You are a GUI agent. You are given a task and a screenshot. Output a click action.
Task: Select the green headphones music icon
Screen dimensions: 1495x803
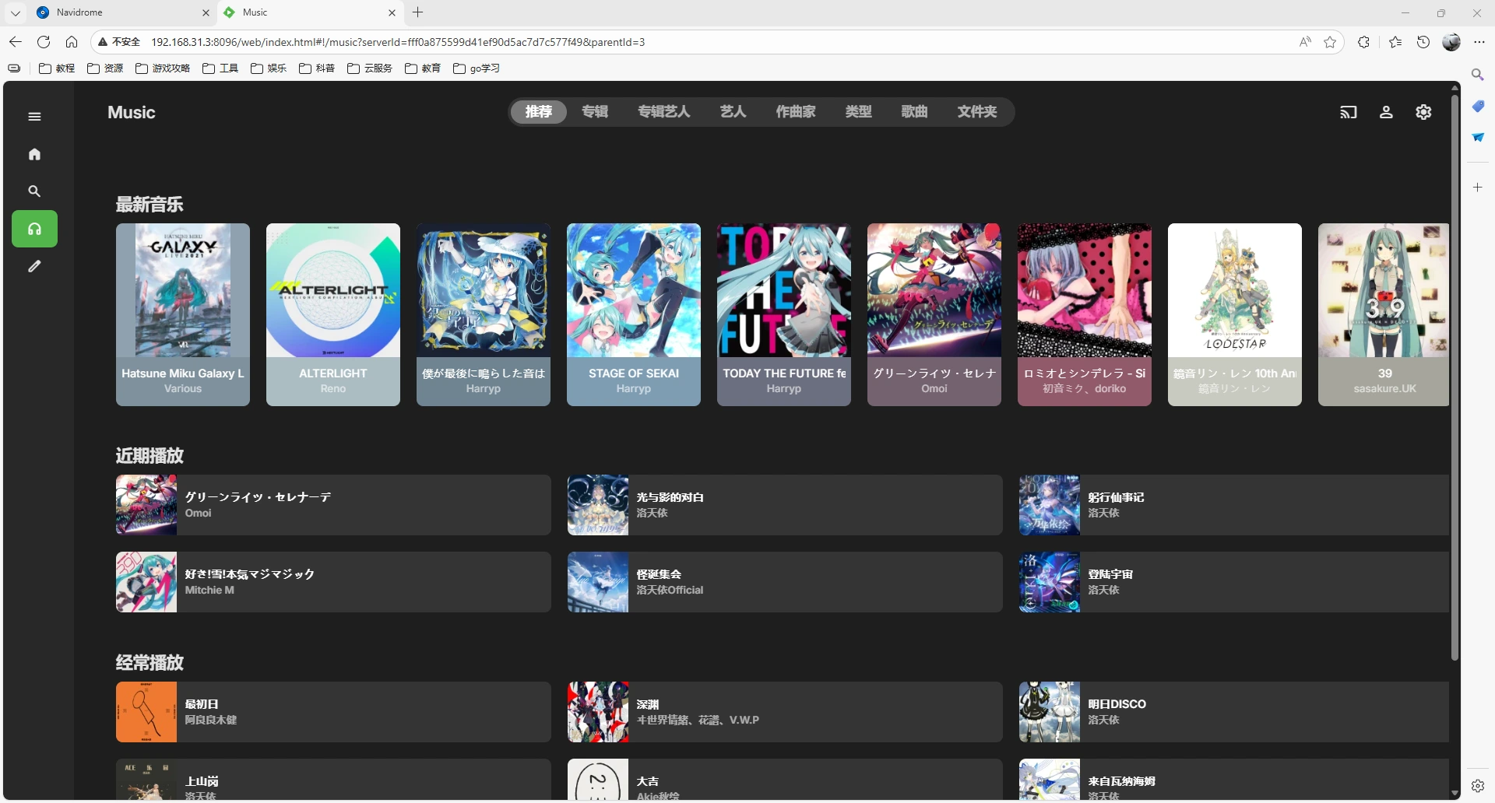[x=34, y=228]
